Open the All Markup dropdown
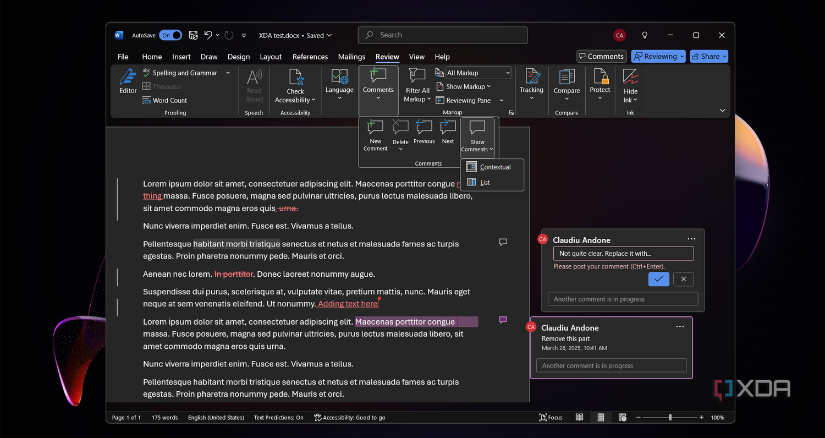825x438 pixels. pos(479,73)
